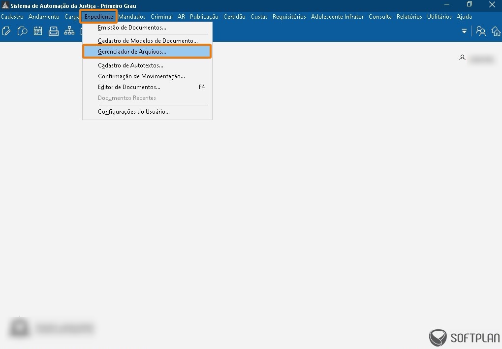Click the document search magnifier icon

point(22,31)
